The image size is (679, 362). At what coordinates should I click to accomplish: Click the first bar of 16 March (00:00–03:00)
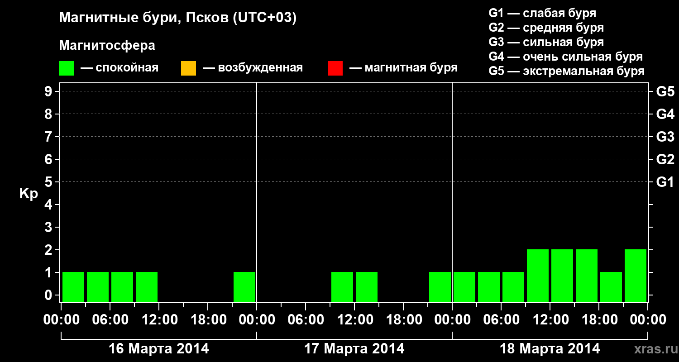click(x=73, y=287)
